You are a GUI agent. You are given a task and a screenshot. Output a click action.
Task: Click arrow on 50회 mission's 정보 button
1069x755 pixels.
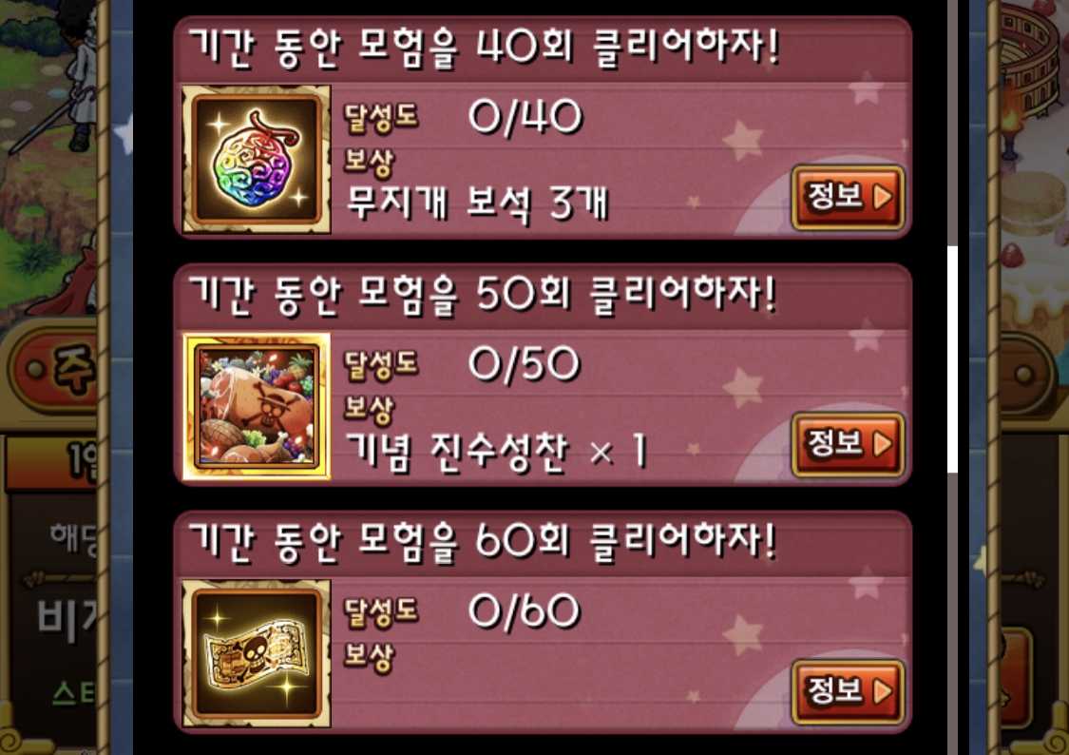(x=882, y=444)
